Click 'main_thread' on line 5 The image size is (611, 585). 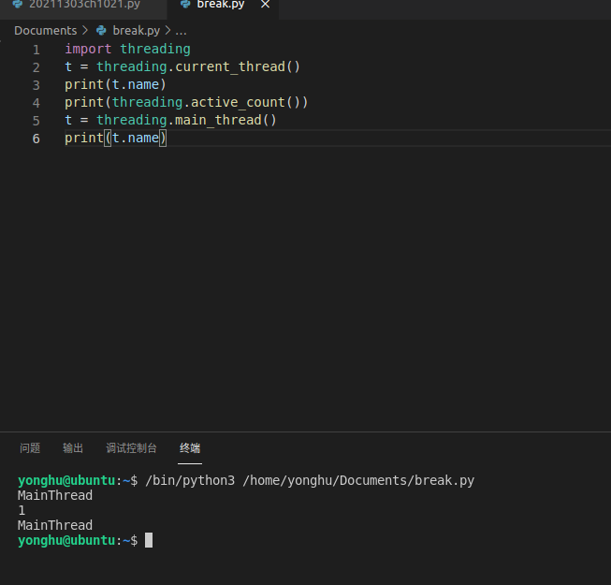pos(218,120)
